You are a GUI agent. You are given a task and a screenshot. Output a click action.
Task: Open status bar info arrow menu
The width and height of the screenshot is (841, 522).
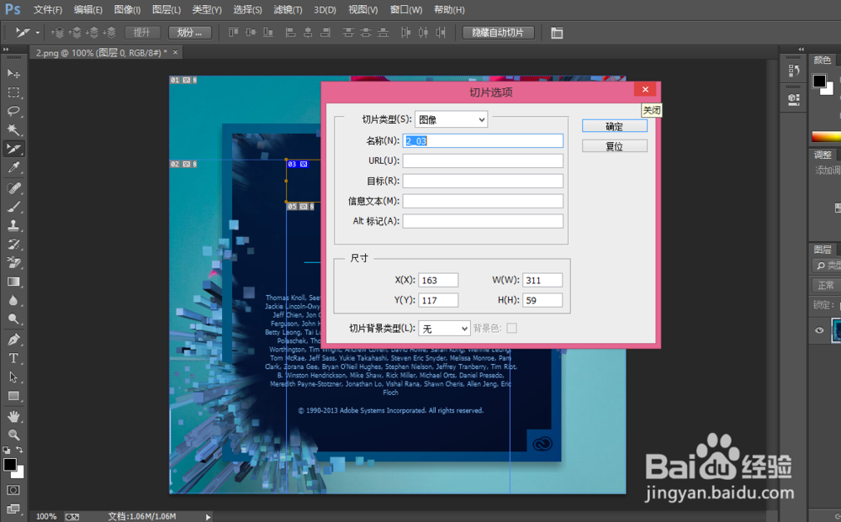click(x=208, y=517)
